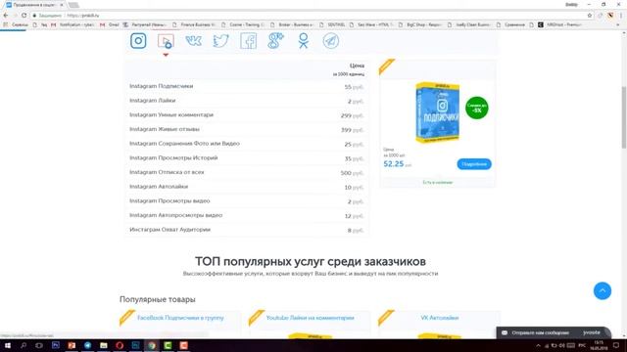Open Windows taskbar search
Image resolution: width=627 pixels, height=352 pixels.
point(24,345)
